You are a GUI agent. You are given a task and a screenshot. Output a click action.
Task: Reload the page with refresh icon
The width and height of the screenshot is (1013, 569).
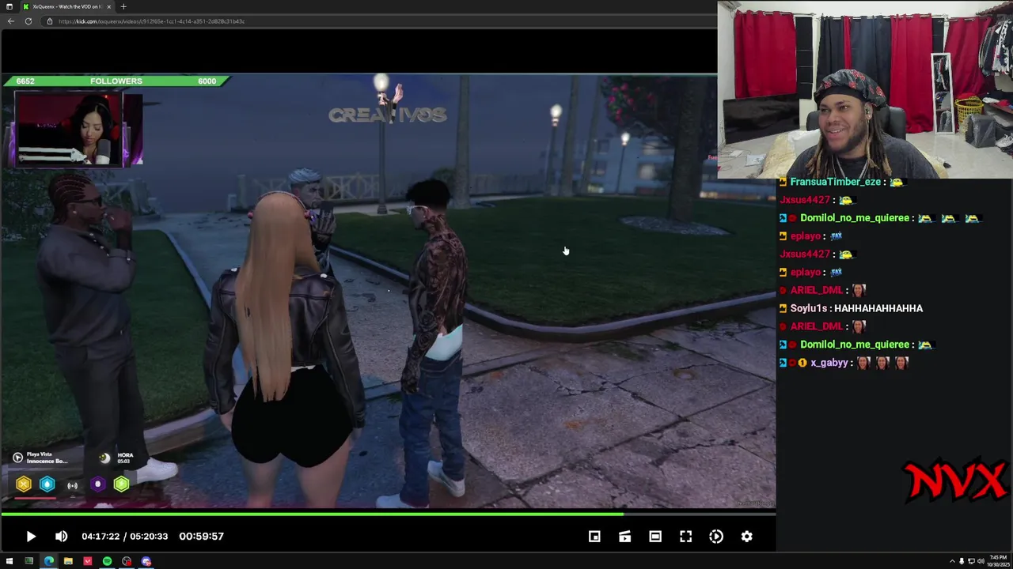coord(28,21)
